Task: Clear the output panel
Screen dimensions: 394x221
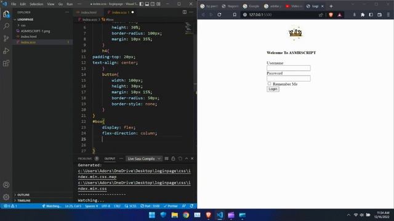Action: [x=166, y=158]
